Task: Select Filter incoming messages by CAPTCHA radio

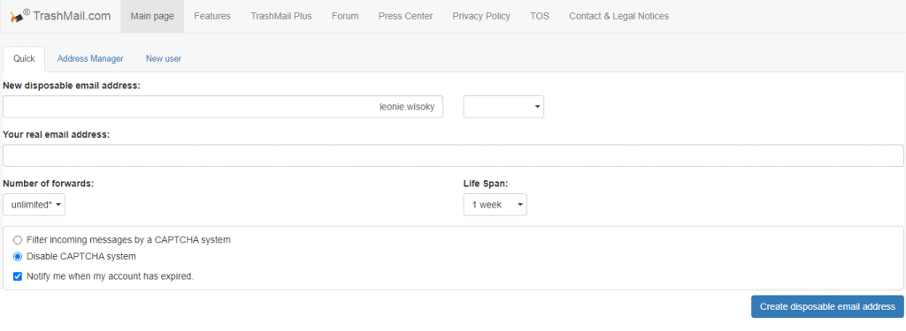Action: click(x=18, y=240)
